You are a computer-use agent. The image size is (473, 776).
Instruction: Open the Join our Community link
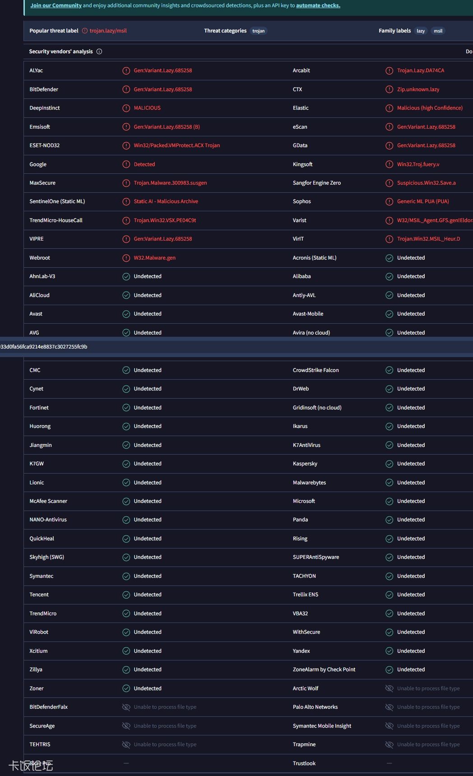56,5
